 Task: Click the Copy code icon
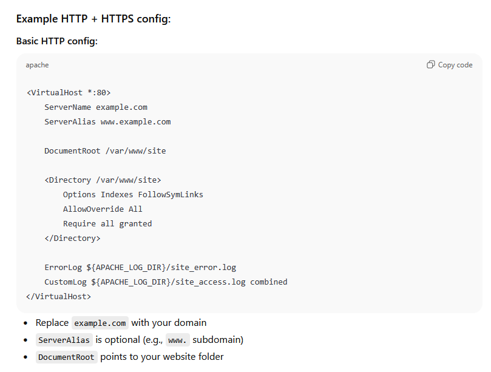430,65
